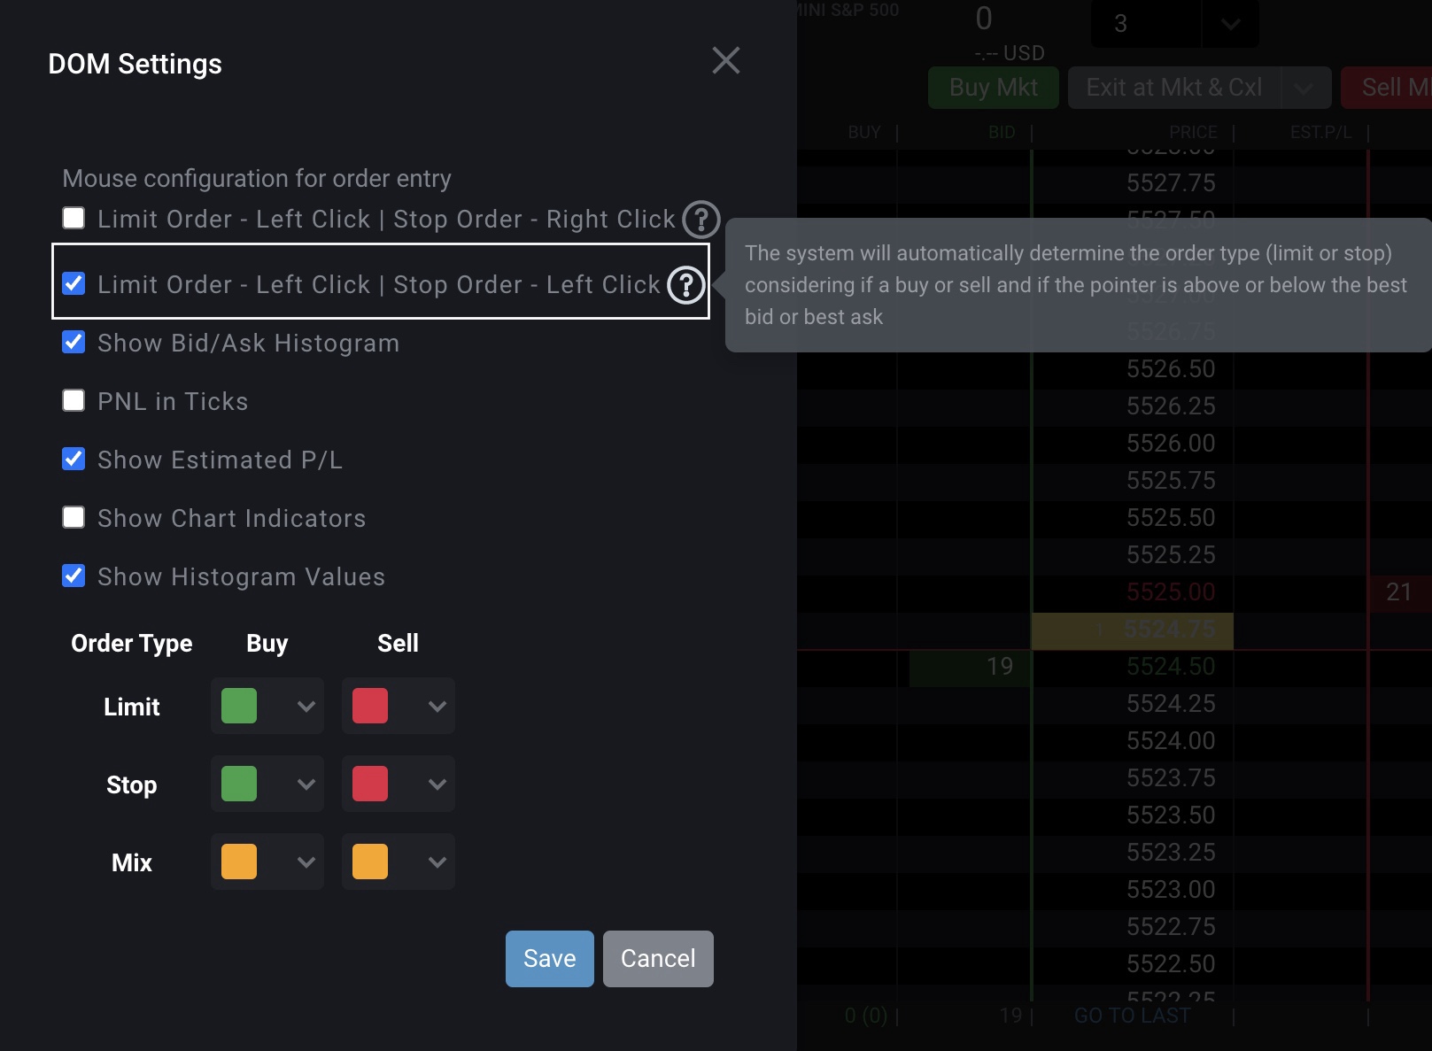
Task: Cancel the DOM settings changes
Action: point(658,959)
